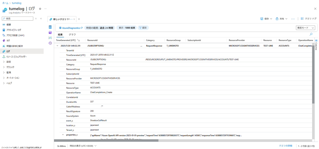
Task: Click ResourceProvider column header
Action: [x=237, y=40]
